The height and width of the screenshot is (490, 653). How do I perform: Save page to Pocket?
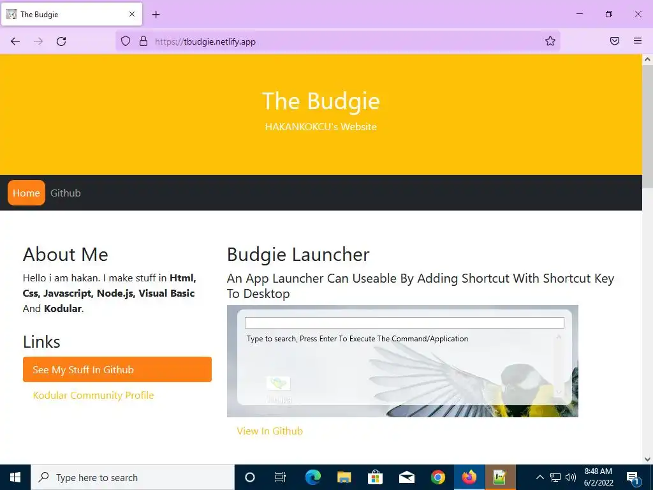coord(615,41)
